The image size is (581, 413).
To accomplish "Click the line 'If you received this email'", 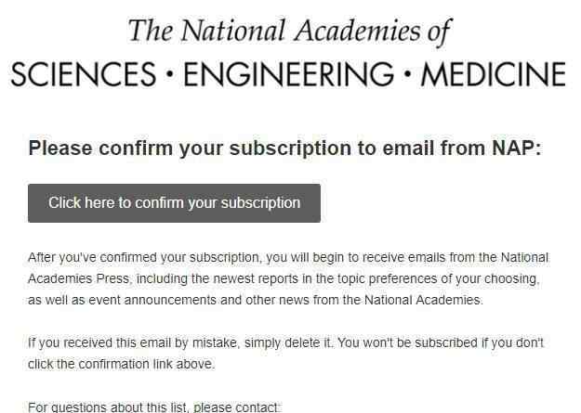I will (285, 342).
